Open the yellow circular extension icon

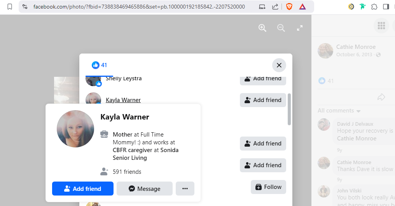tap(351, 7)
